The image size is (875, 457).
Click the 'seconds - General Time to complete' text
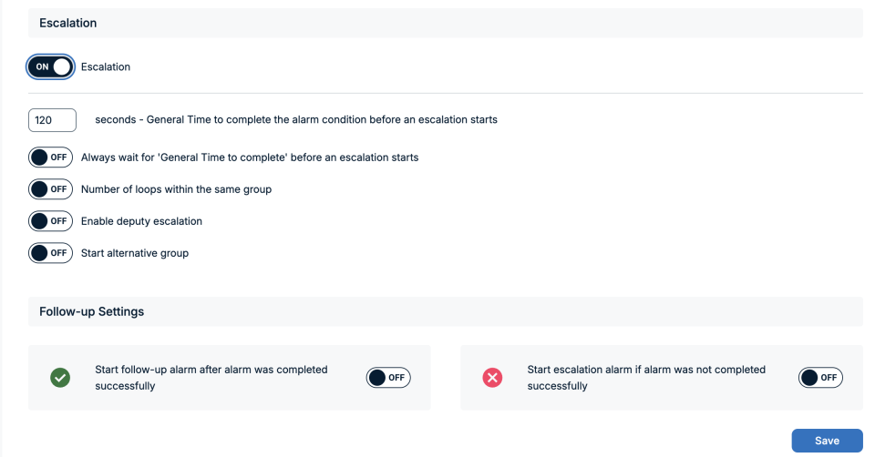click(296, 119)
